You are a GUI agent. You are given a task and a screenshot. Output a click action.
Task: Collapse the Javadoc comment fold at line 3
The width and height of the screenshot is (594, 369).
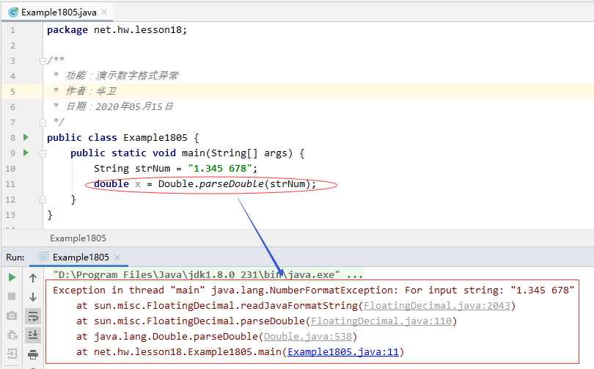click(x=43, y=61)
